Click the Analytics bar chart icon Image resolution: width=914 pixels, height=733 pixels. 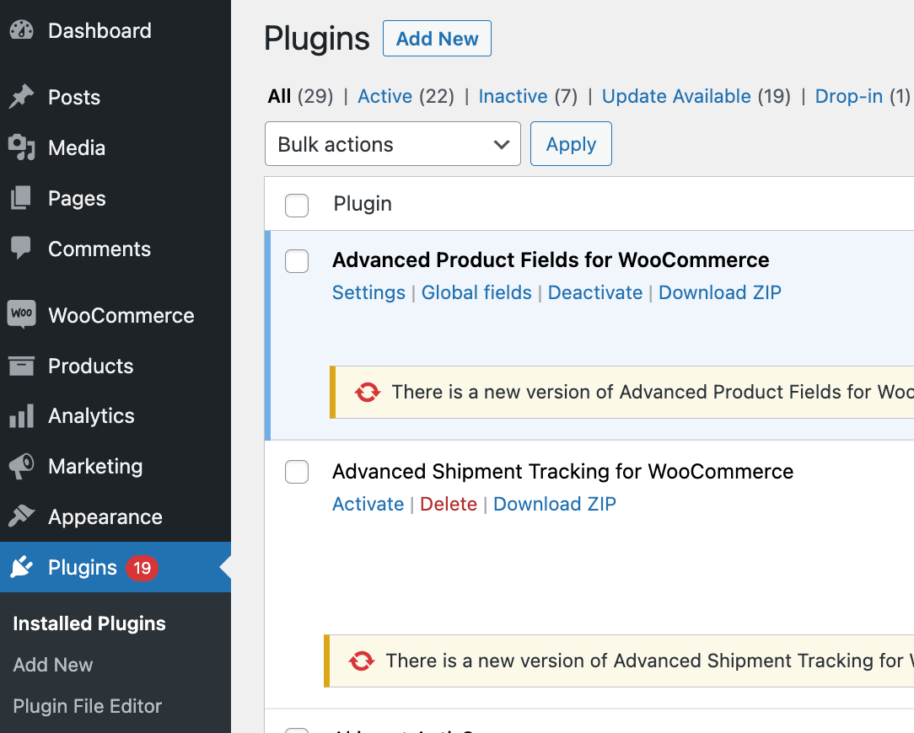pos(22,416)
